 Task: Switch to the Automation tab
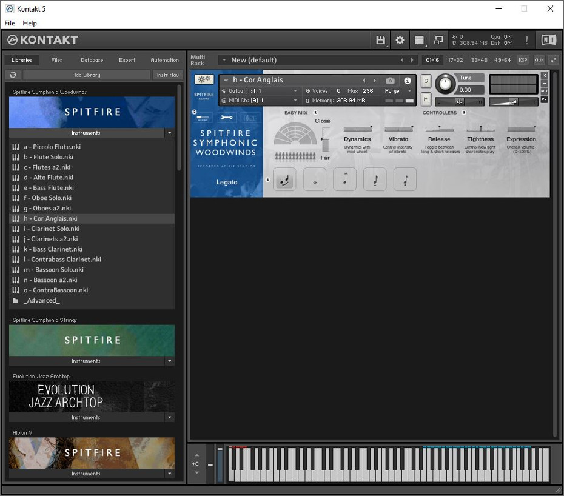(x=165, y=60)
